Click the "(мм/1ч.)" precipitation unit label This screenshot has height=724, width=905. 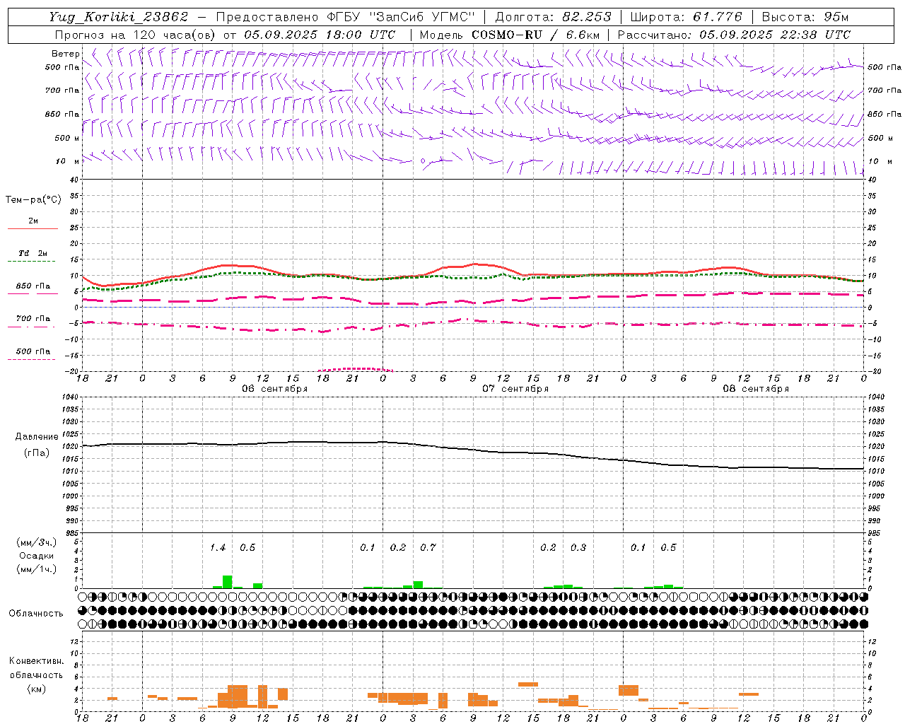37,569
